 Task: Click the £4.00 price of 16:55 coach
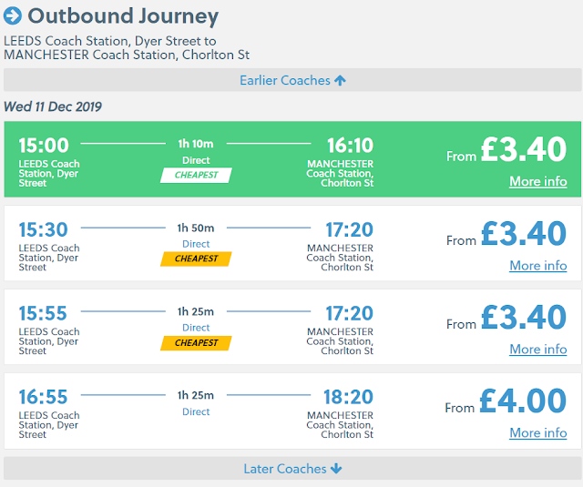pos(523,401)
